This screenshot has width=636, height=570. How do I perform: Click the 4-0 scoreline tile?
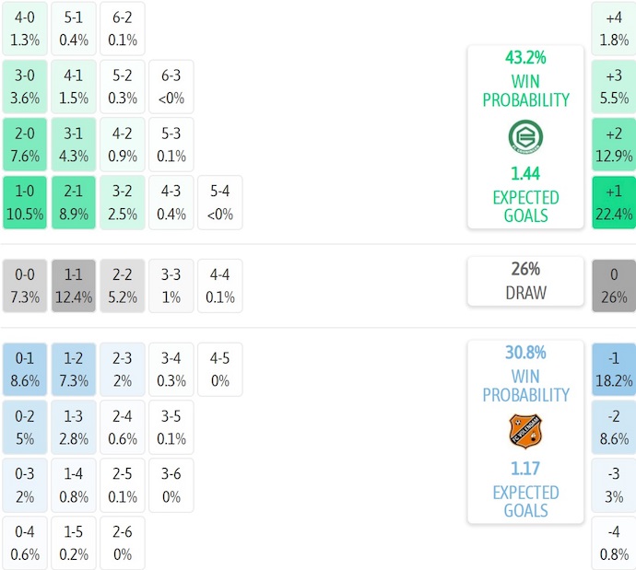click(x=25, y=29)
